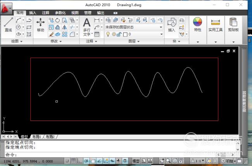Toggle Dynamic UCS in the status bar
252x166 pixels.
tap(105, 161)
